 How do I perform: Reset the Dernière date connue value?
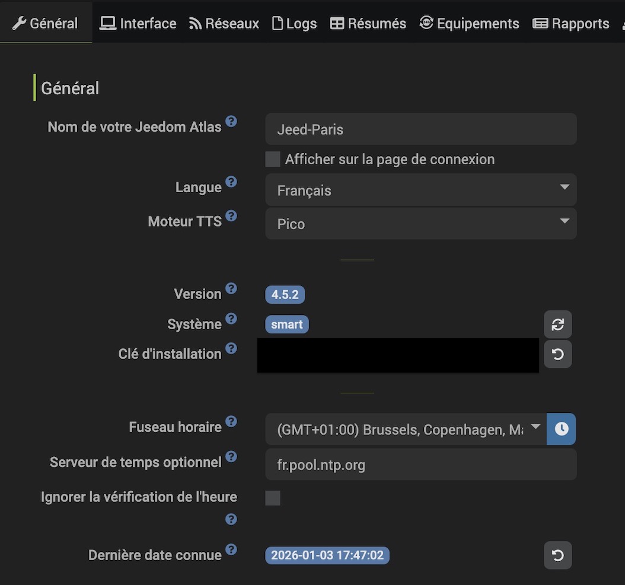click(557, 555)
